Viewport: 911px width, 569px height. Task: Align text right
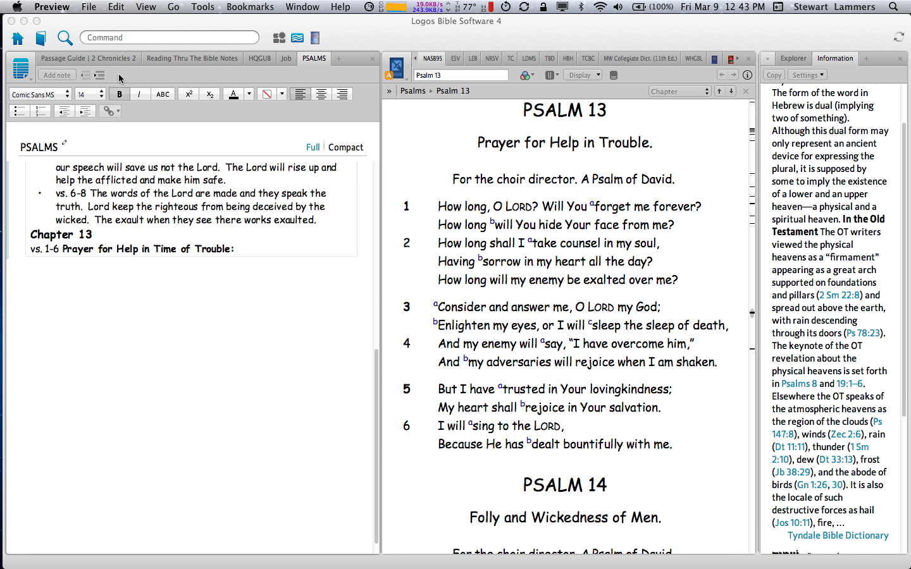coord(342,94)
